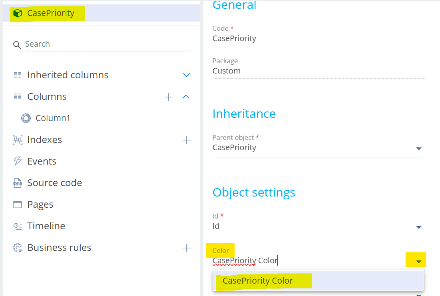440x296 pixels.
Task: Open the Id dropdown
Action: [x=418, y=227]
